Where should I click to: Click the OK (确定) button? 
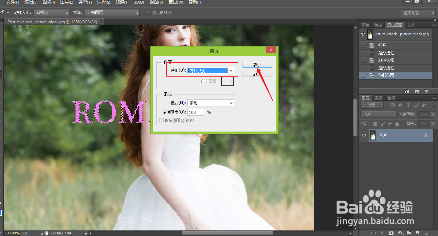(257, 65)
